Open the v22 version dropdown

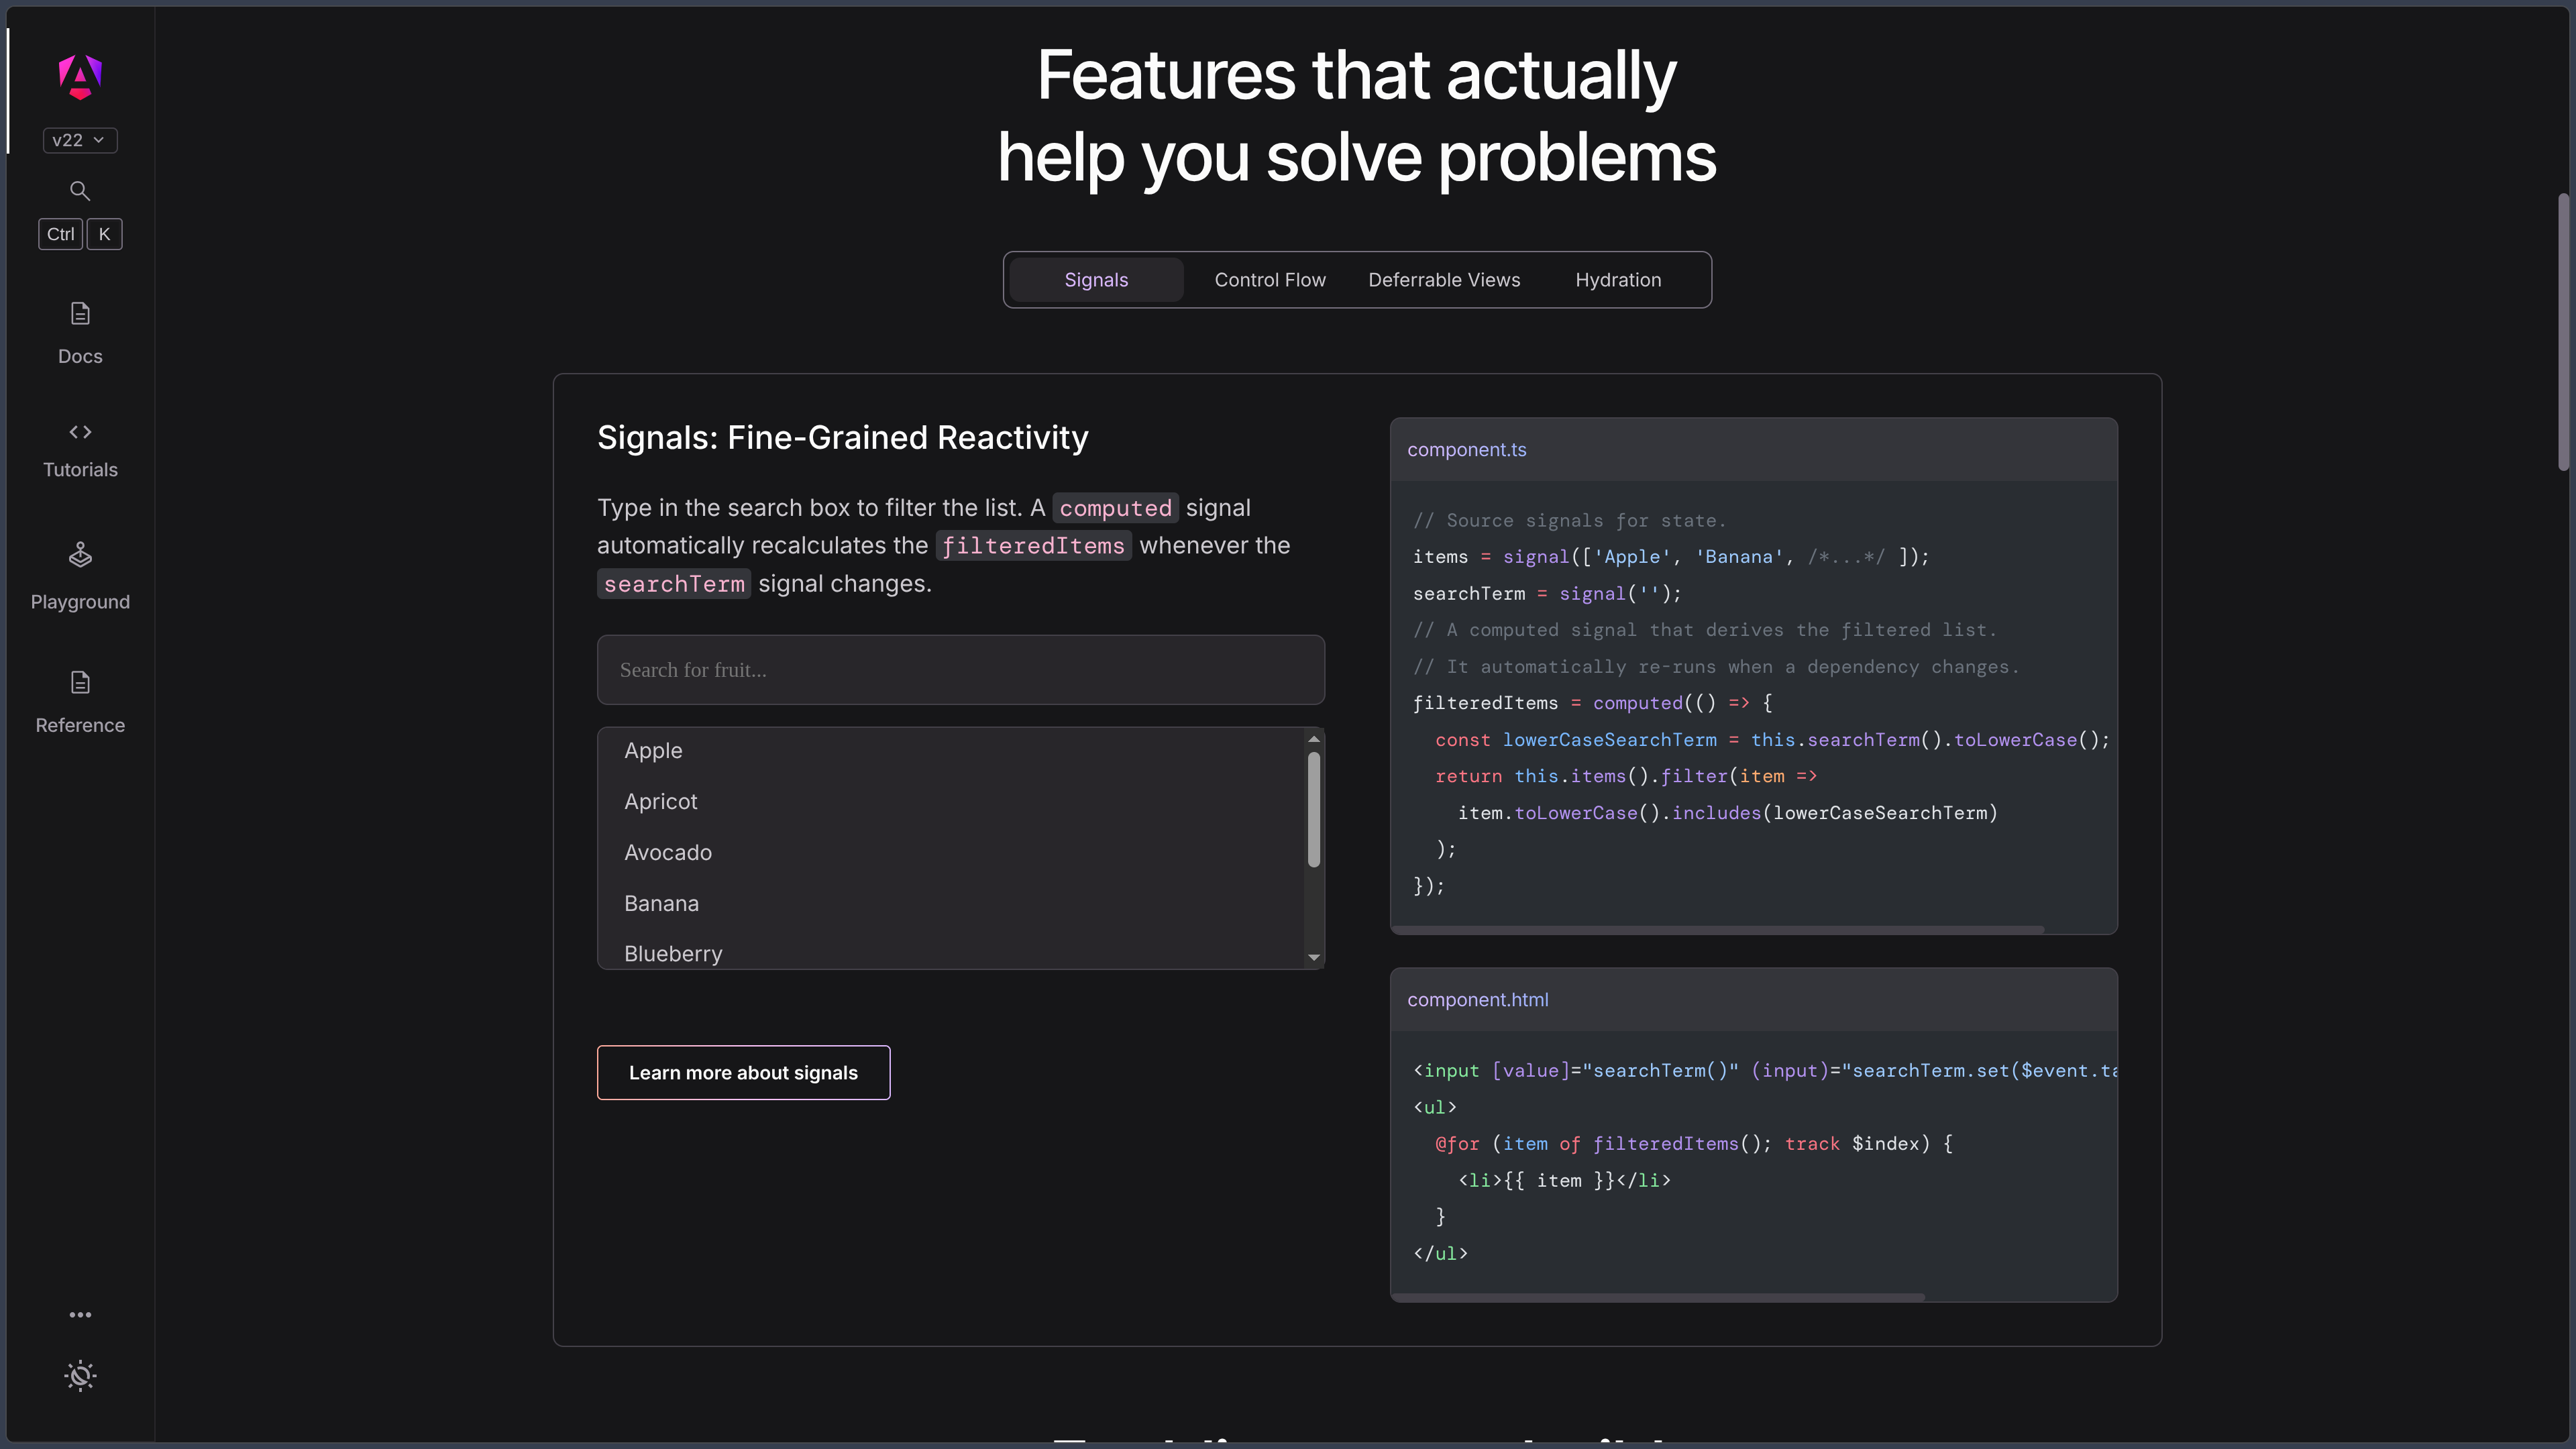[80, 140]
